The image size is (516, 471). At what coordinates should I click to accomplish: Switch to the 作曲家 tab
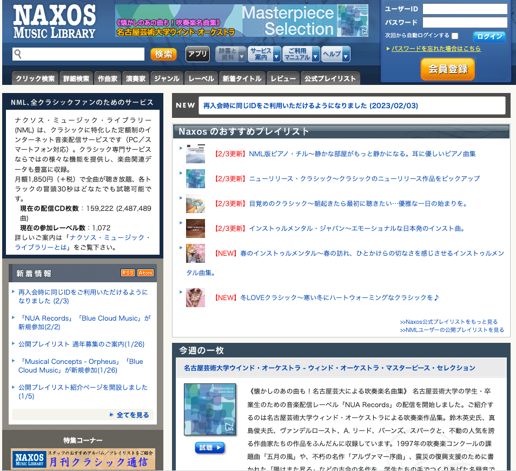coord(108,78)
